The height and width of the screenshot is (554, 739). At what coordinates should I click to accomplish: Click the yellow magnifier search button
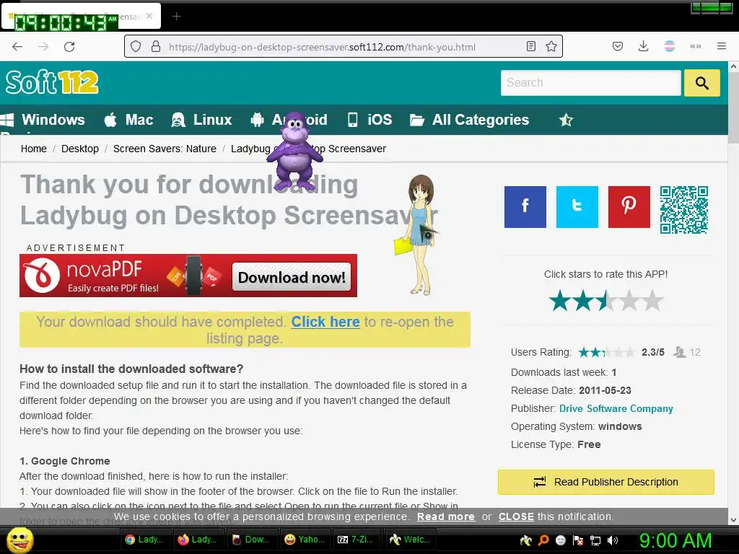(701, 83)
